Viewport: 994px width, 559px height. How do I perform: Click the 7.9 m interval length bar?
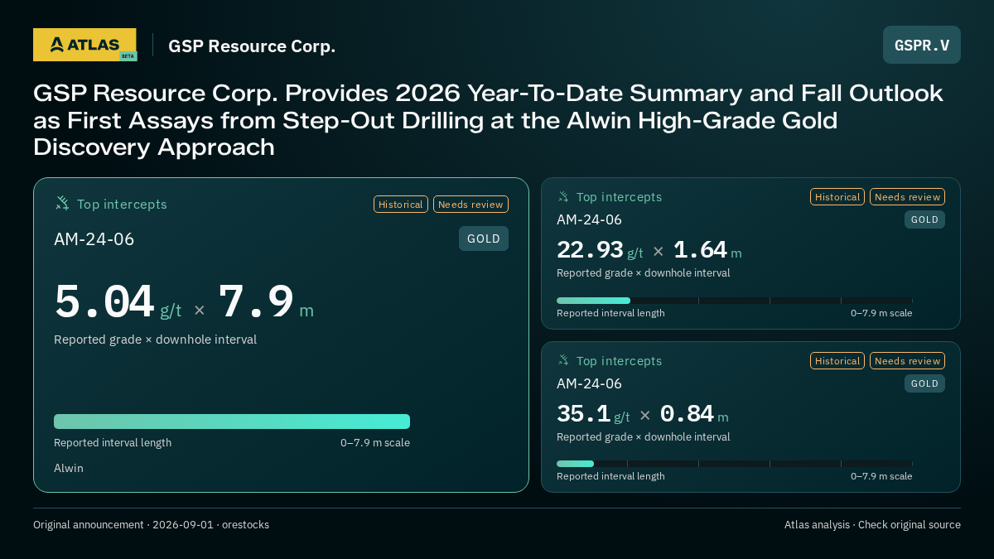pos(232,422)
